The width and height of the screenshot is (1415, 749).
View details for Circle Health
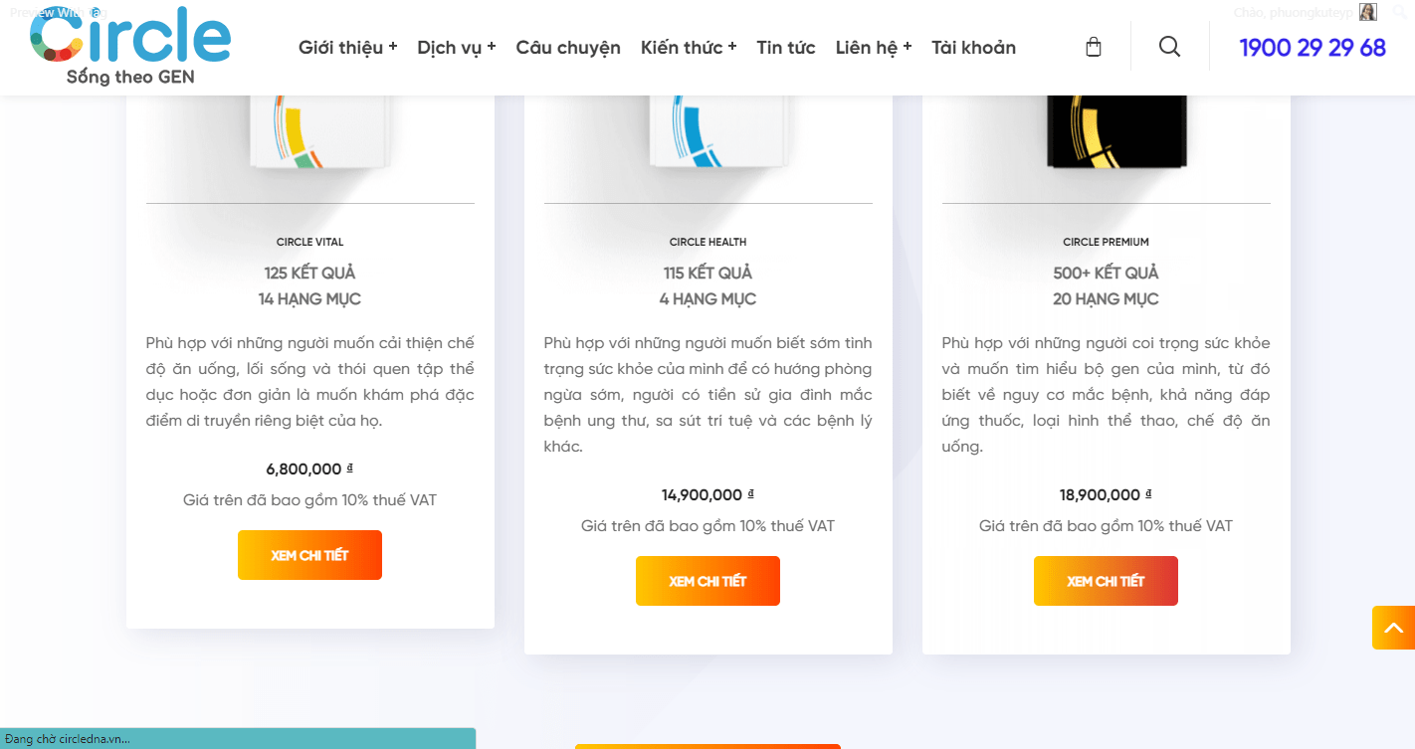tap(707, 581)
